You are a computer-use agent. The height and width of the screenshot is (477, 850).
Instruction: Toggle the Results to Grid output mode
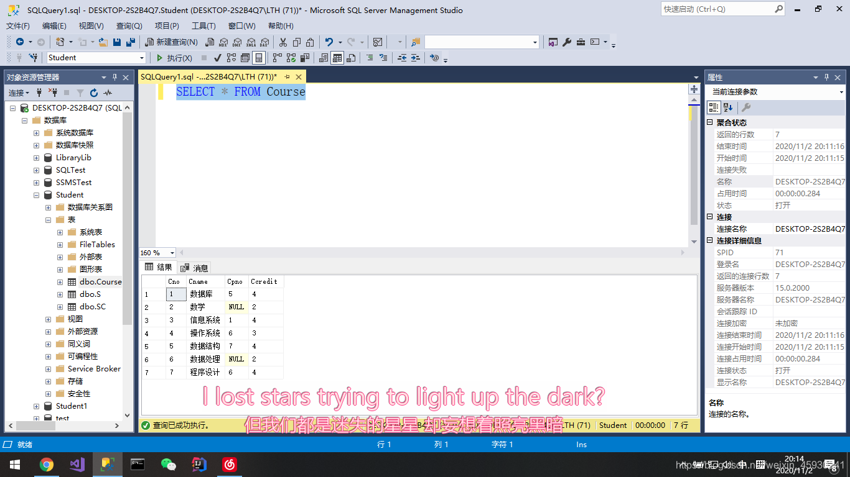coord(337,58)
